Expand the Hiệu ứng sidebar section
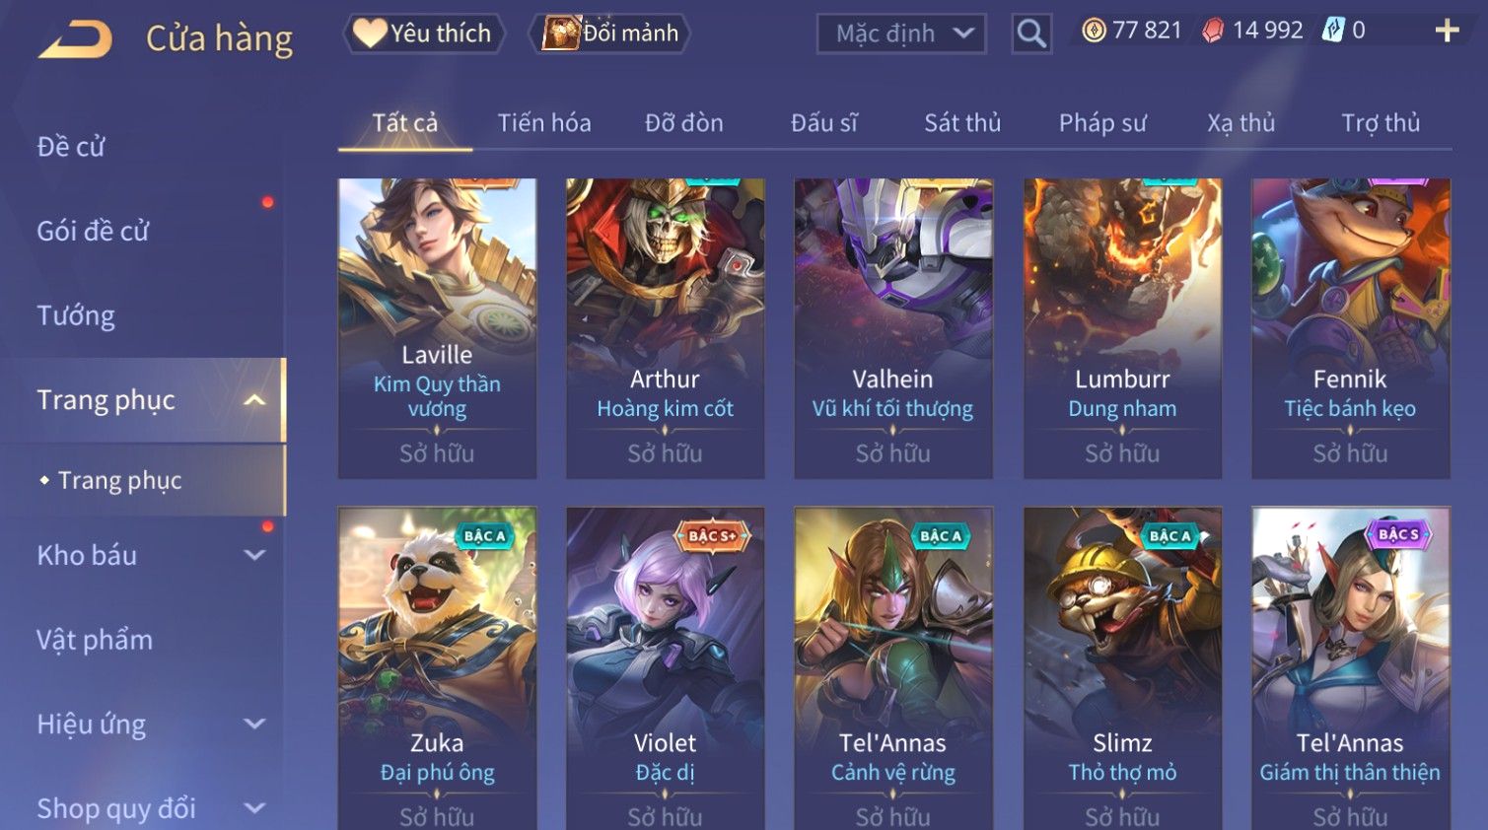The height and width of the screenshot is (830, 1488). [x=254, y=725]
